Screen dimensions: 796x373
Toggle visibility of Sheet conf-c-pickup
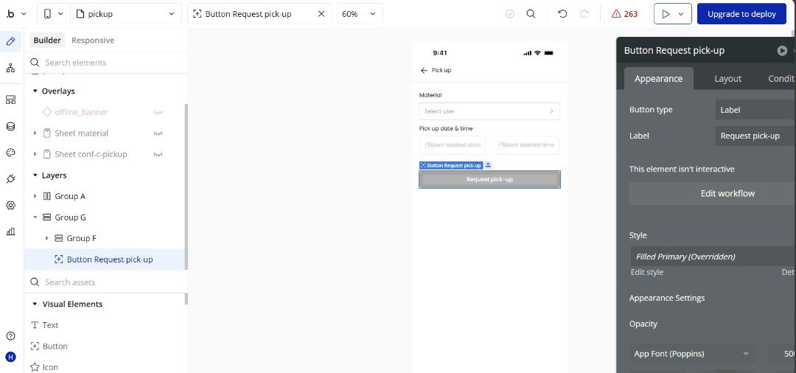pos(158,154)
